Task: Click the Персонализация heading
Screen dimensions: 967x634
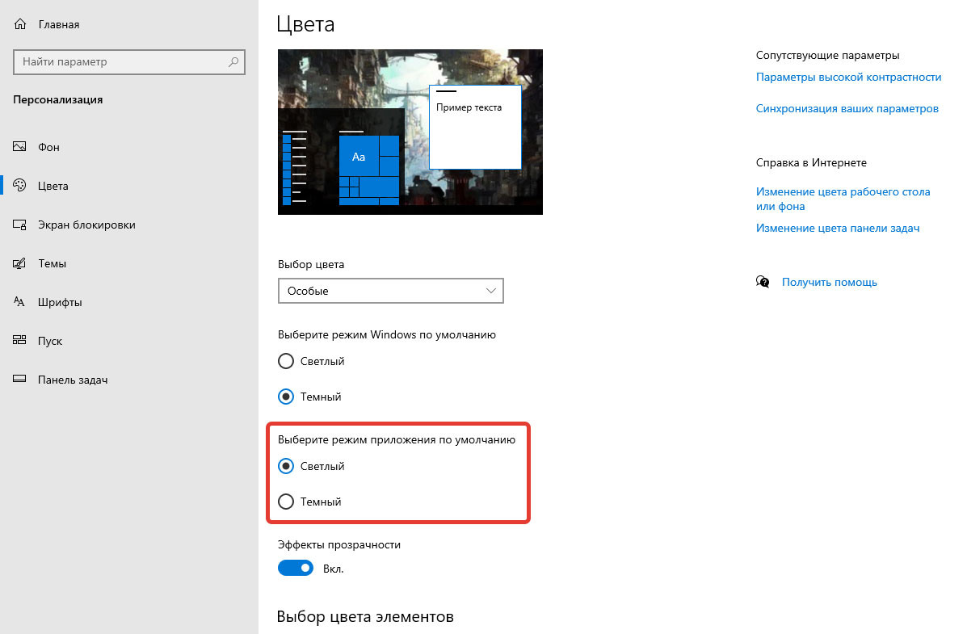Action: 58,100
